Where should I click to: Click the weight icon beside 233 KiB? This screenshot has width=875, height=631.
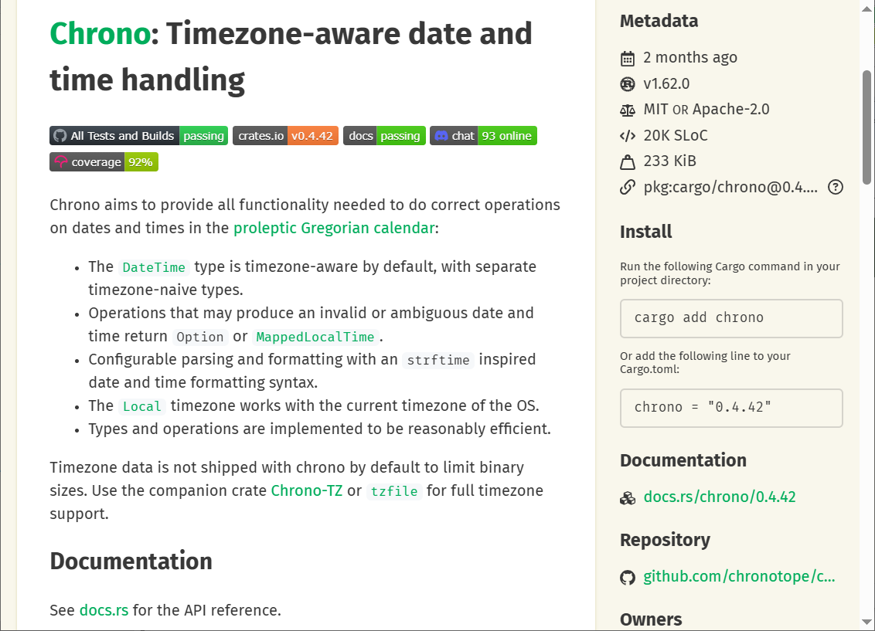(x=628, y=161)
